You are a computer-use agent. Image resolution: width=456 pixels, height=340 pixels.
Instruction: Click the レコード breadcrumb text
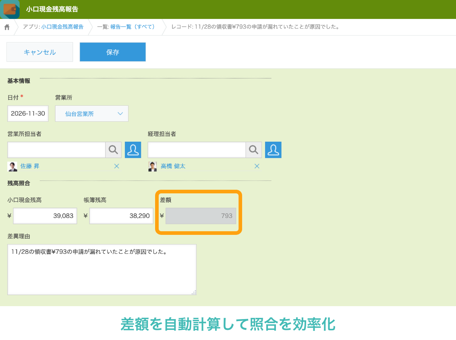[x=255, y=27]
